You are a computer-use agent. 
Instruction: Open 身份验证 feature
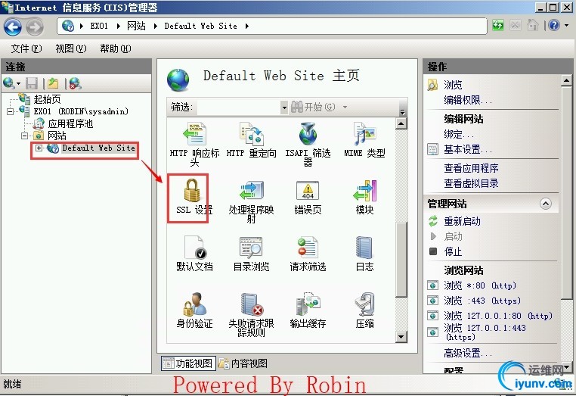(195, 310)
